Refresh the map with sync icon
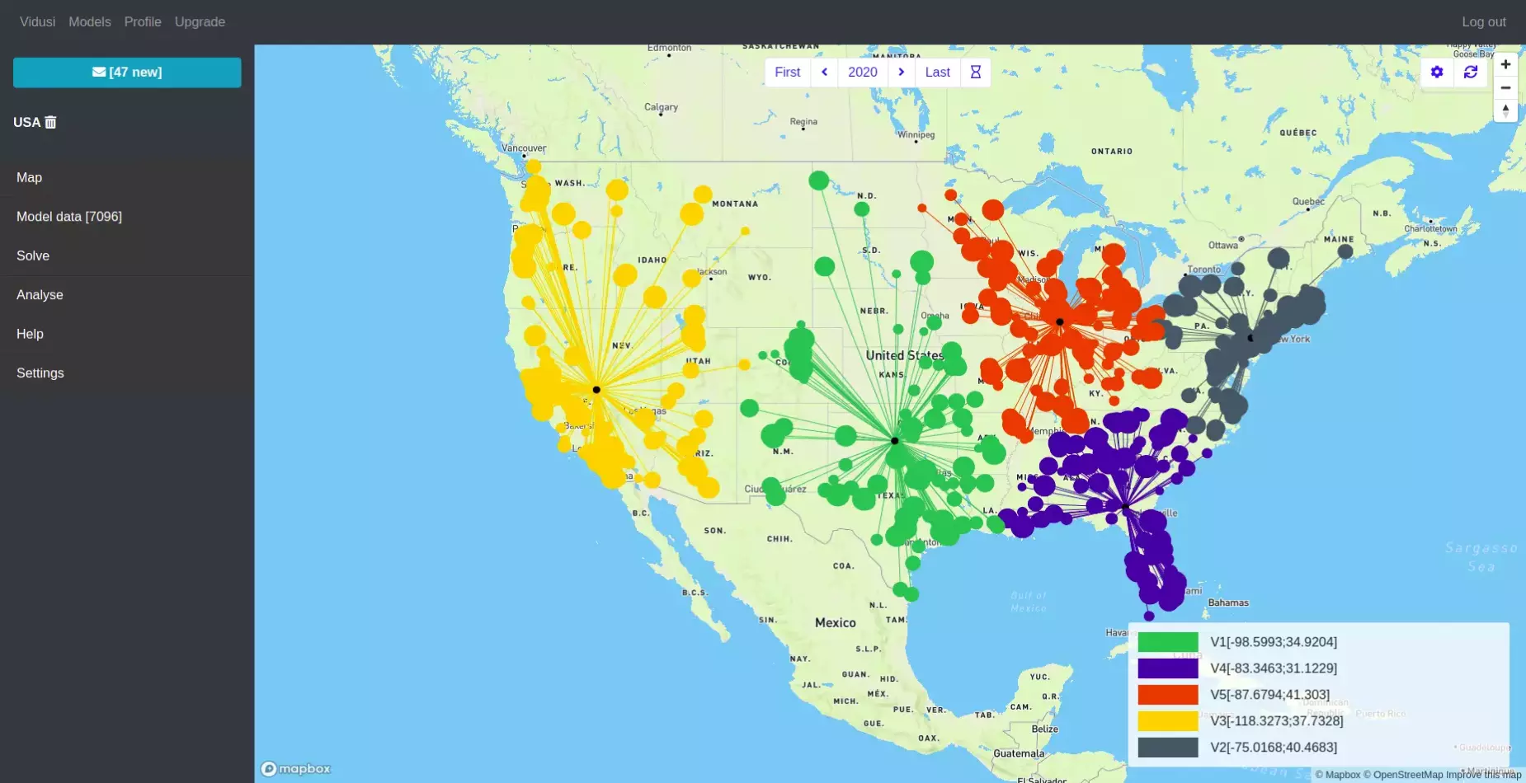The height and width of the screenshot is (783, 1526). (x=1471, y=73)
